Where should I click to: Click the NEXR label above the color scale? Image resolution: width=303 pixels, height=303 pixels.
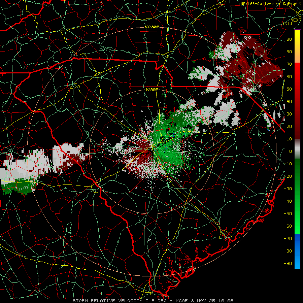tap(296, 20)
